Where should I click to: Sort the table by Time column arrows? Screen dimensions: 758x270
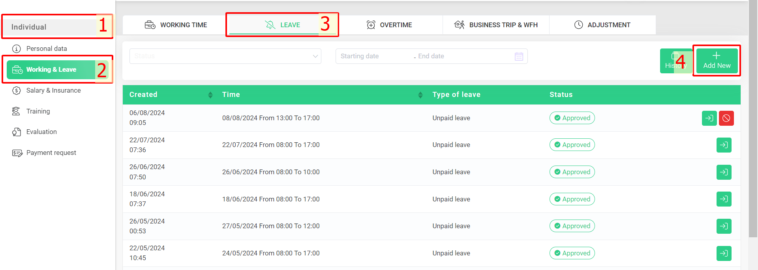(x=420, y=95)
